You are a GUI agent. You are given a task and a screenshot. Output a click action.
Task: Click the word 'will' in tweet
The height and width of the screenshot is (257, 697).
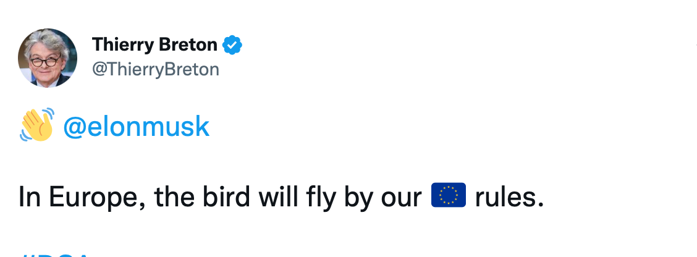(278, 197)
